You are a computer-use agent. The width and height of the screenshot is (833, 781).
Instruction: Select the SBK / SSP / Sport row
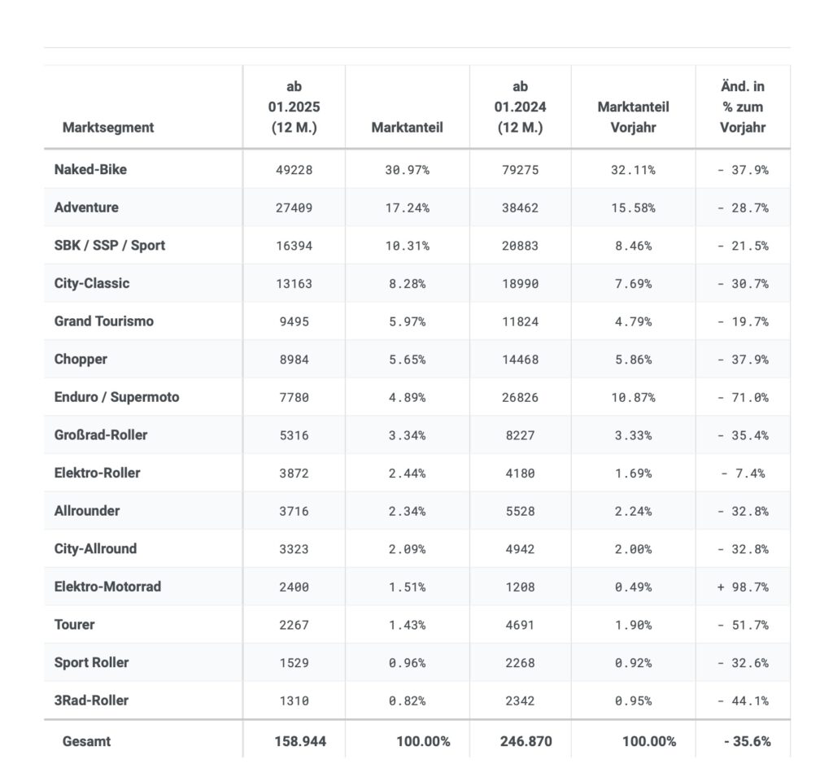(110, 245)
